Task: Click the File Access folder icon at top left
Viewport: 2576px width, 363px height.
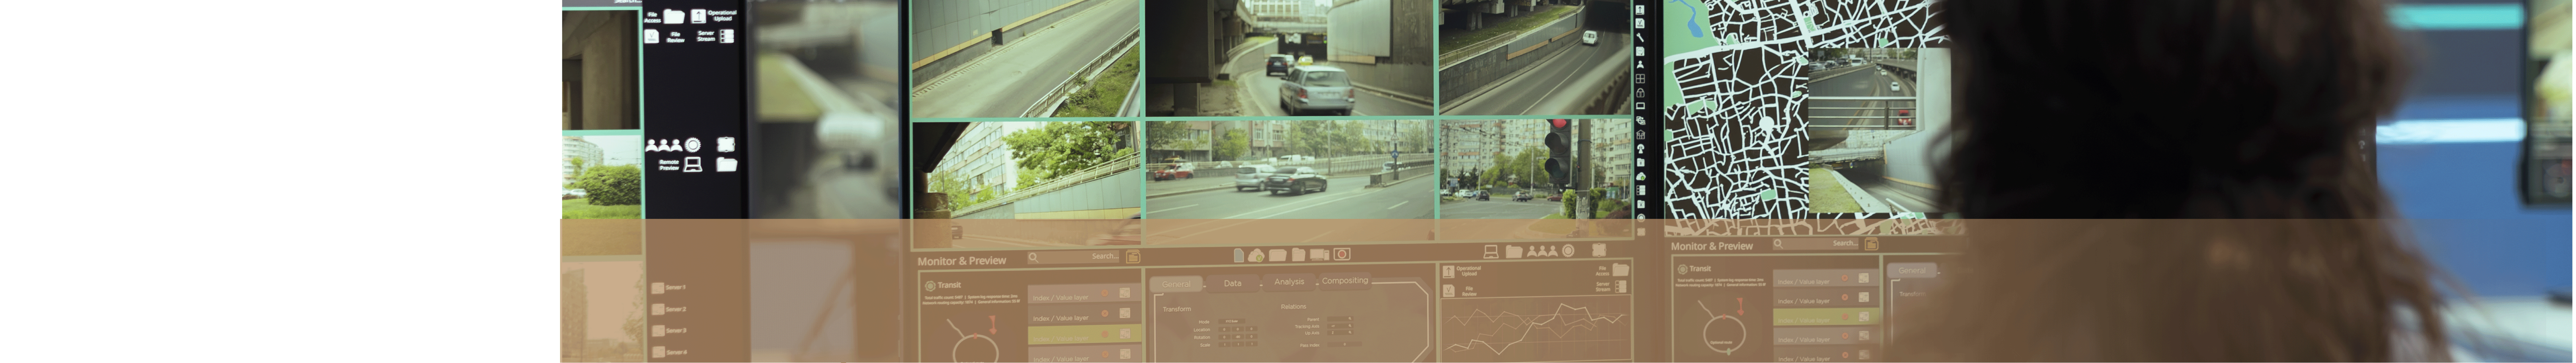Action: pos(674,16)
